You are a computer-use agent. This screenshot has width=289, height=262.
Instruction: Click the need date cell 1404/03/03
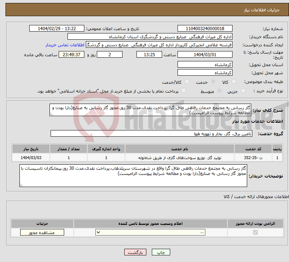click(x=31, y=158)
